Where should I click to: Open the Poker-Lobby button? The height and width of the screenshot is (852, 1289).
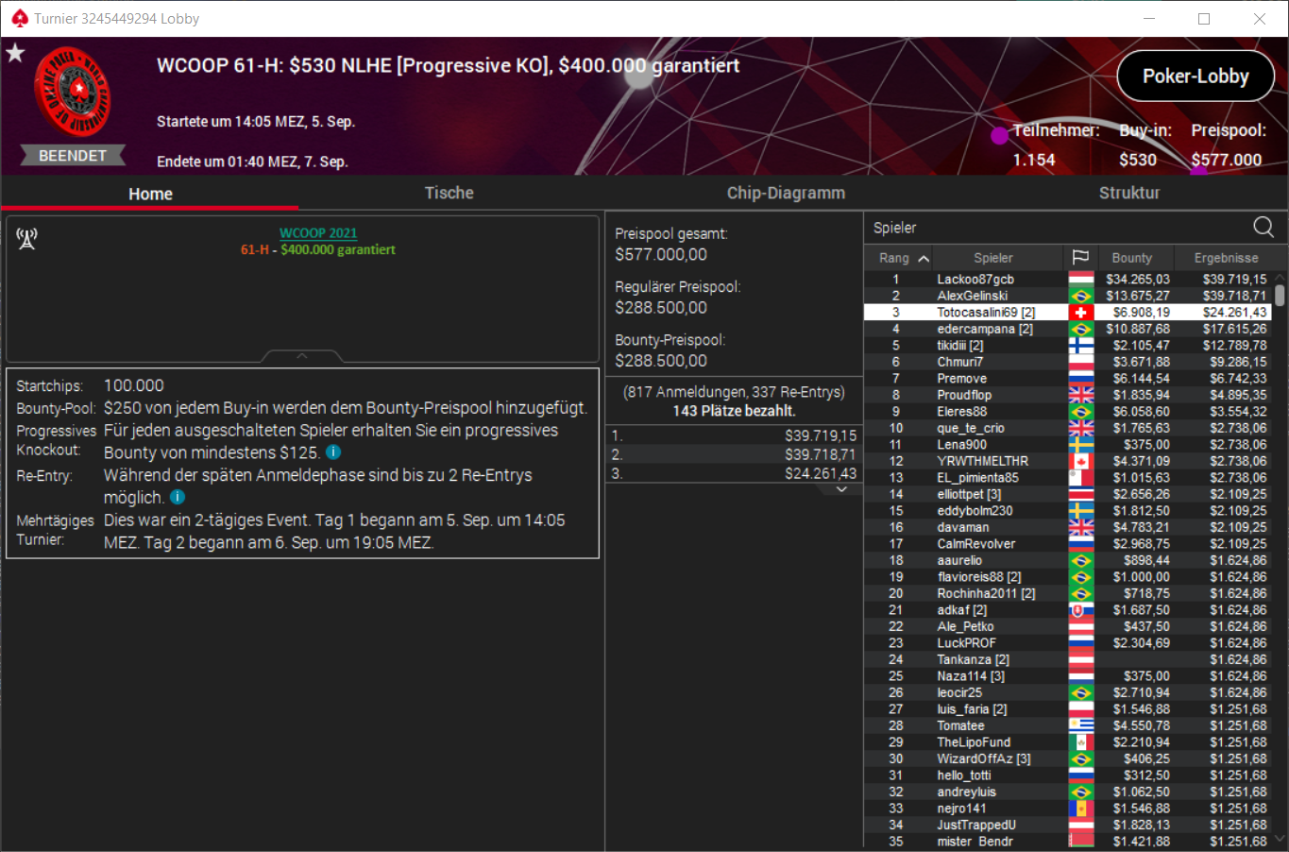[x=1196, y=77]
